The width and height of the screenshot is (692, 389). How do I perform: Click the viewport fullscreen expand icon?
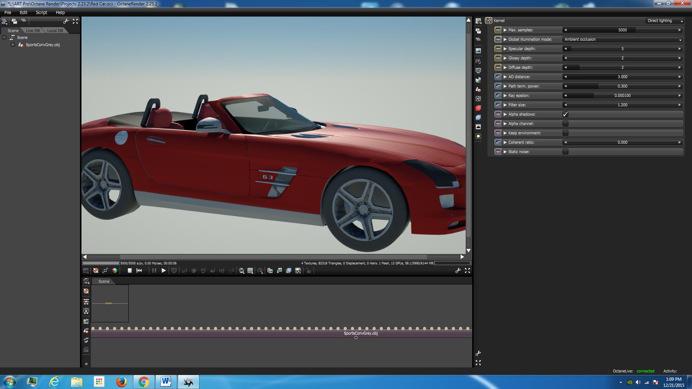tap(467, 270)
